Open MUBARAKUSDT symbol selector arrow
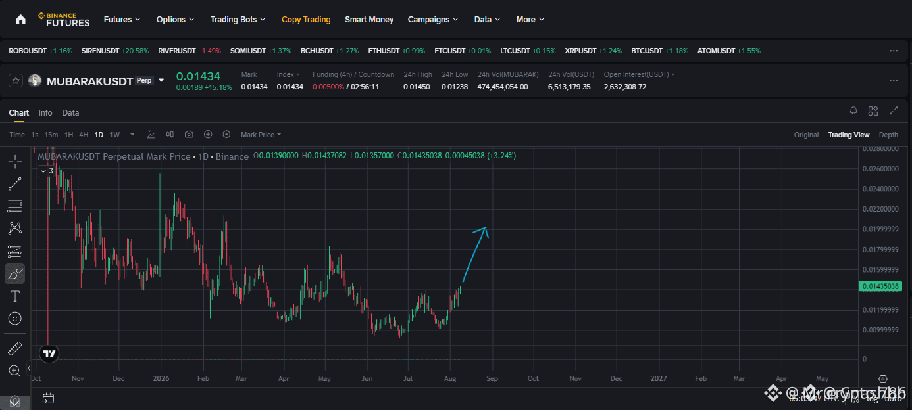 tap(162, 81)
